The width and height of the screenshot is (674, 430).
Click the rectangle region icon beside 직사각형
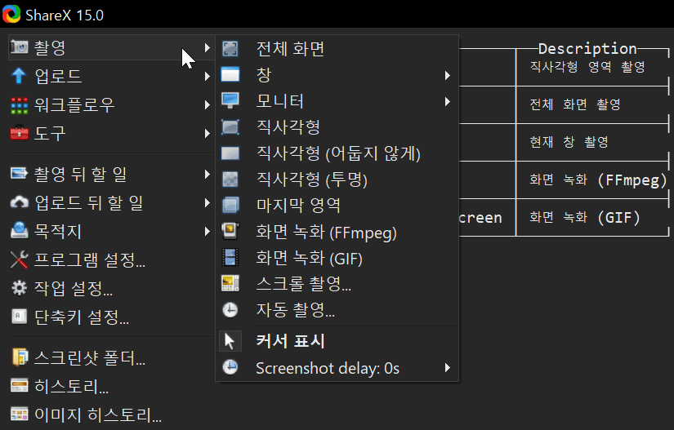click(230, 127)
